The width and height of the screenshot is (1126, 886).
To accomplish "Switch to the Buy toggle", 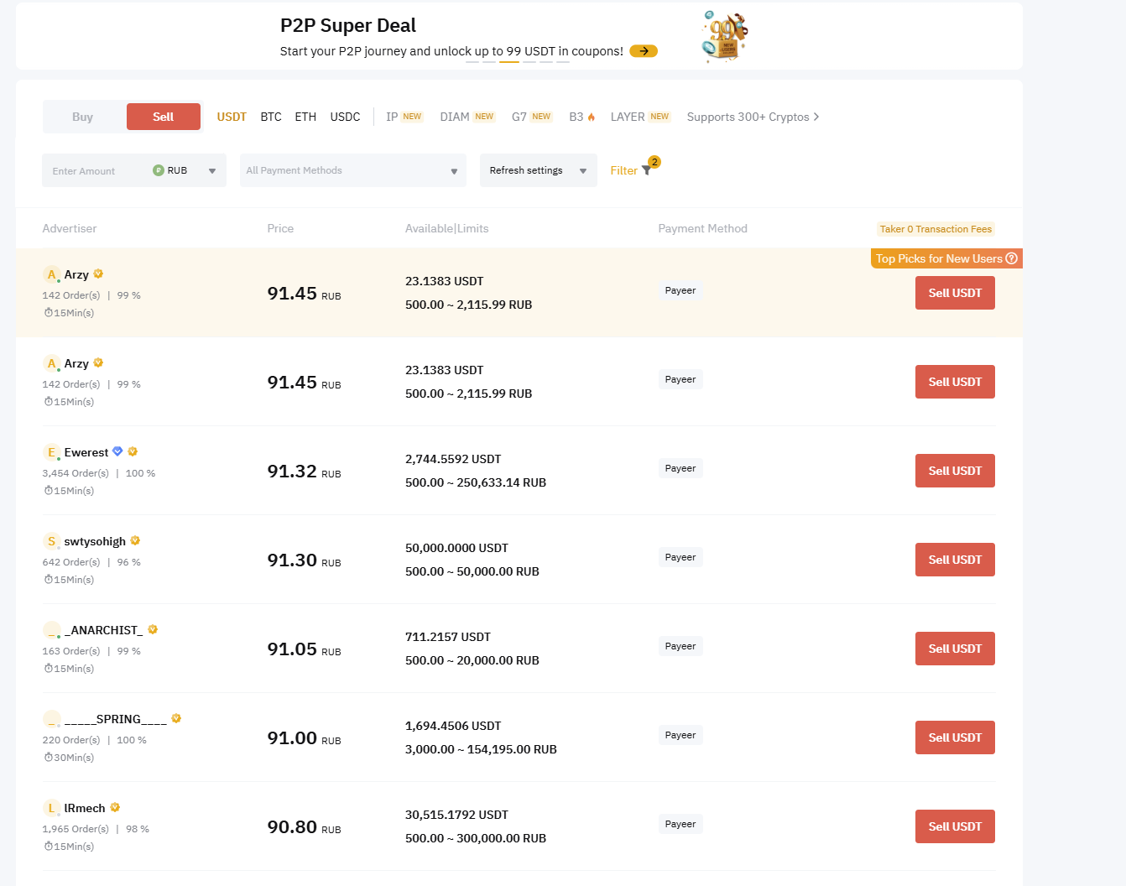I will click(x=83, y=117).
